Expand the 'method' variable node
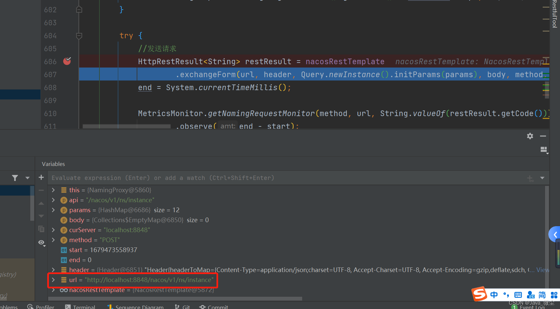The height and width of the screenshot is (309, 560). click(53, 240)
